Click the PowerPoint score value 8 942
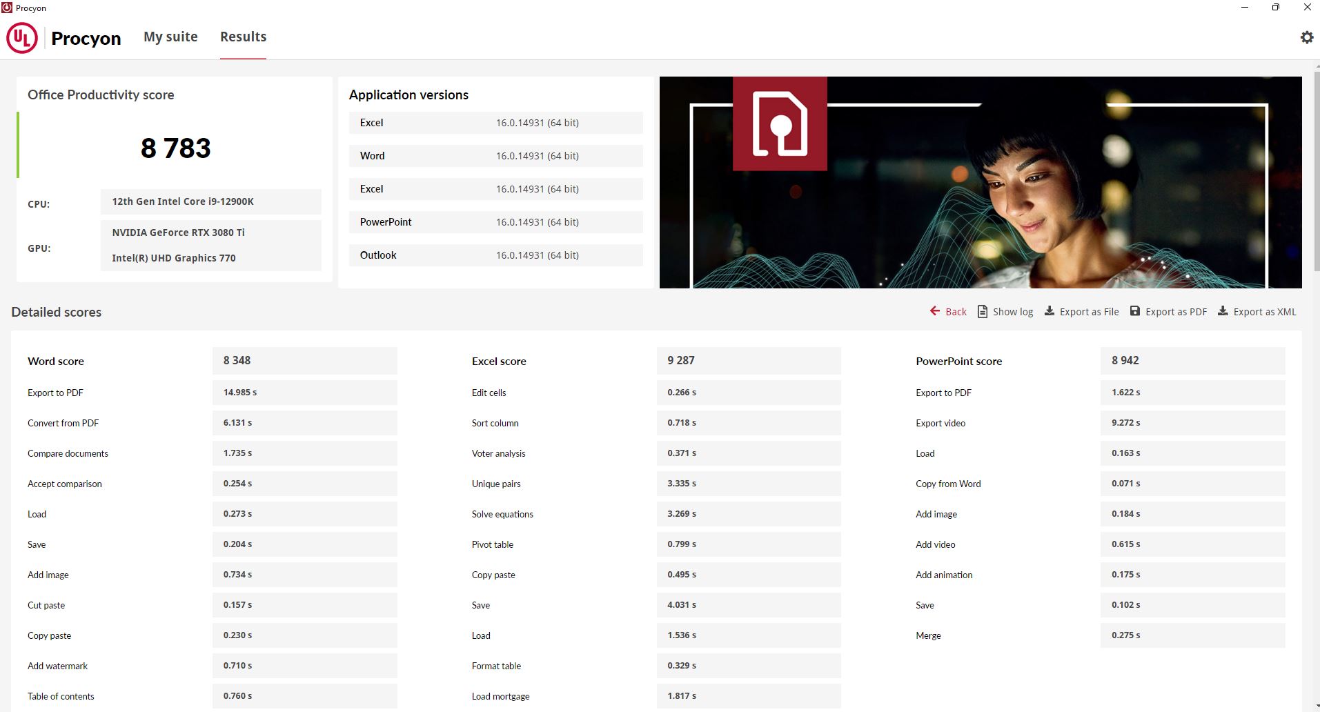 pyautogui.click(x=1193, y=361)
